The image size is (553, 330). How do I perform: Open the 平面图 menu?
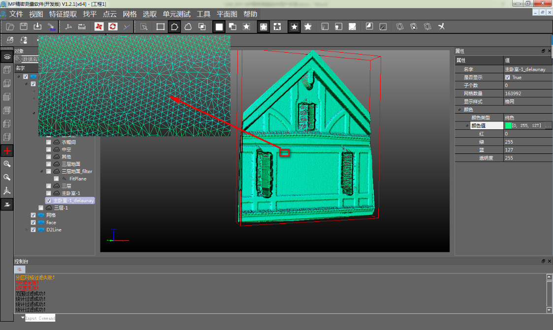(227, 14)
